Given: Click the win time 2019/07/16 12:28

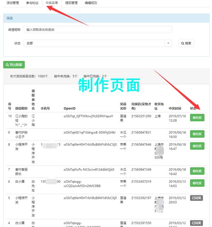Looking at the screenshot, I should [x=177, y=118].
